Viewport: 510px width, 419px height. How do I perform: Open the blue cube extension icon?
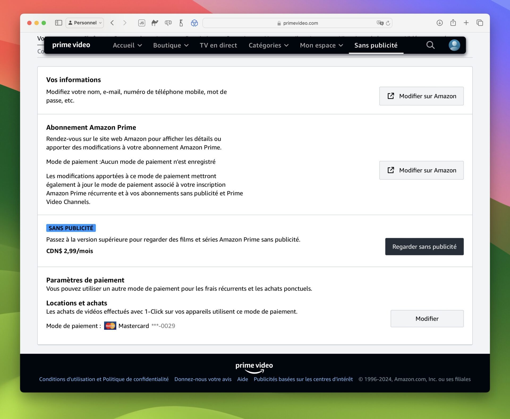click(x=194, y=23)
